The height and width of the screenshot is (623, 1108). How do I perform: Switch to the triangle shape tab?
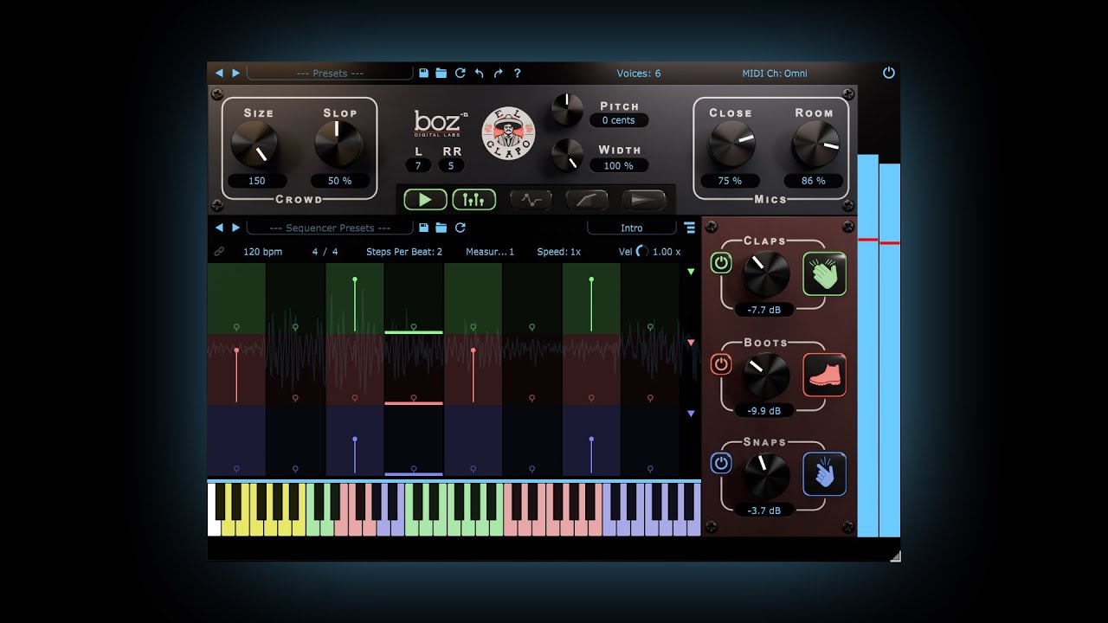coord(644,200)
